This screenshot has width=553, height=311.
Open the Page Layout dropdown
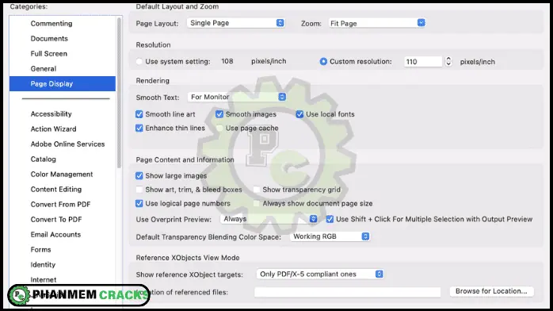236,23
